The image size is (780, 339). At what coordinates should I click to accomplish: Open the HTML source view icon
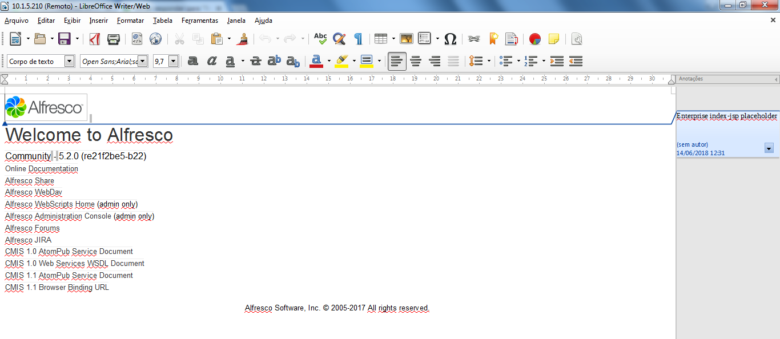point(137,39)
